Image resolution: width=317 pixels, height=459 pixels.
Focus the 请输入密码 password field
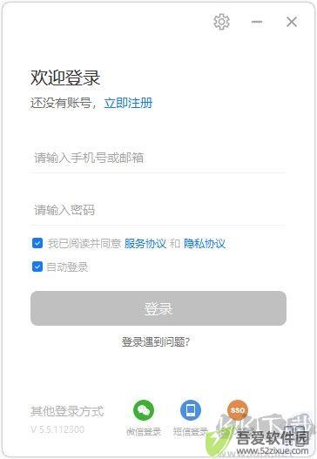click(158, 210)
